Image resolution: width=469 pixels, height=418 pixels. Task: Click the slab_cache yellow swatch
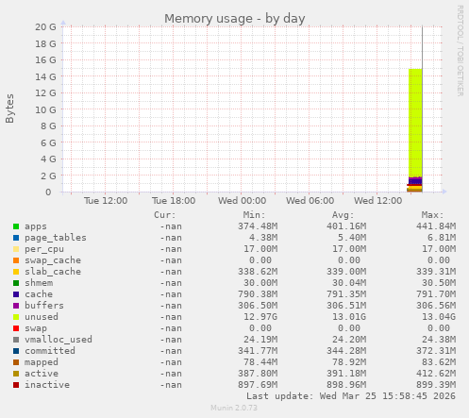click(16, 272)
